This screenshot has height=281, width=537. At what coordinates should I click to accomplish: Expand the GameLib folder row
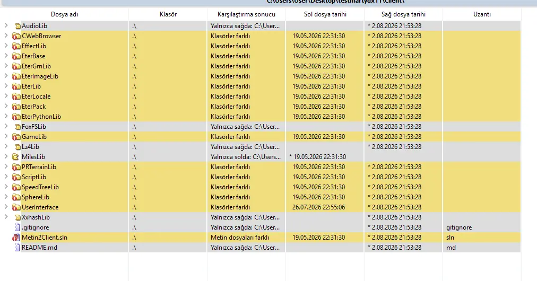click(6, 136)
